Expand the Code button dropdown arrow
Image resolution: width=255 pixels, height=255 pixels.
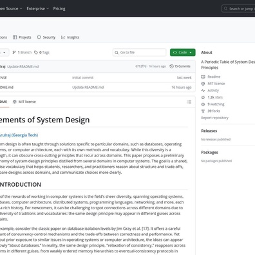click(x=191, y=53)
